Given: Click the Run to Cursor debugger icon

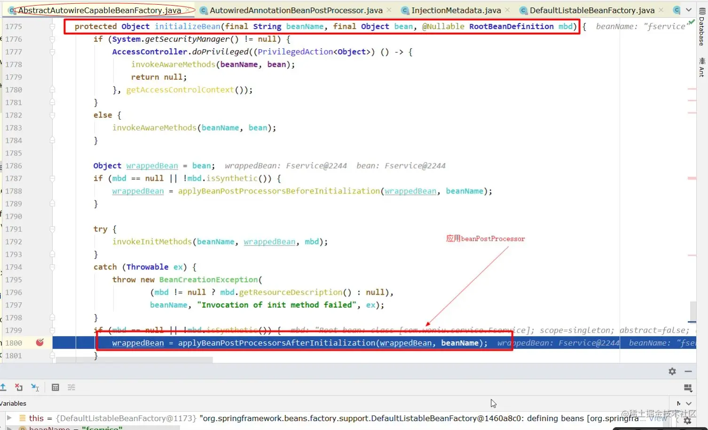Looking at the screenshot, I should 35,387.
